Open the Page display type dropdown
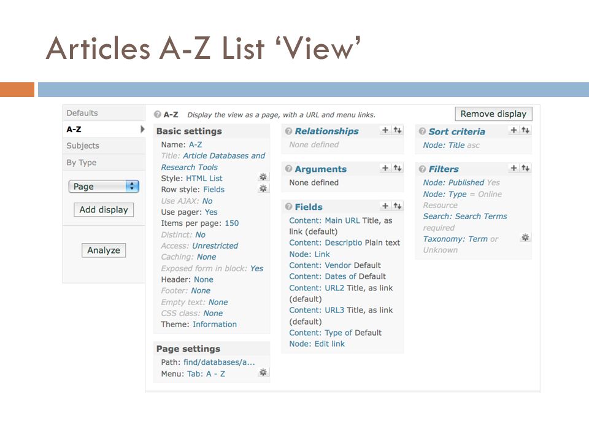The width and height of the screenshot is (589, 442). click(104, 187)
